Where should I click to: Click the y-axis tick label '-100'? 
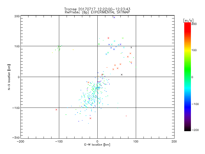click(16, 108)
